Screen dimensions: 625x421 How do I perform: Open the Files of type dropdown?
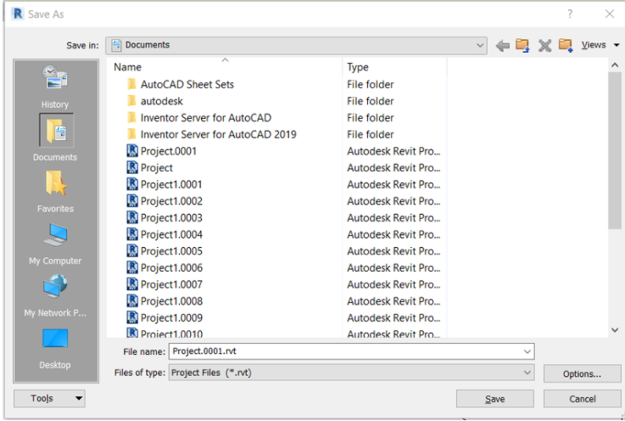[352, 373]
